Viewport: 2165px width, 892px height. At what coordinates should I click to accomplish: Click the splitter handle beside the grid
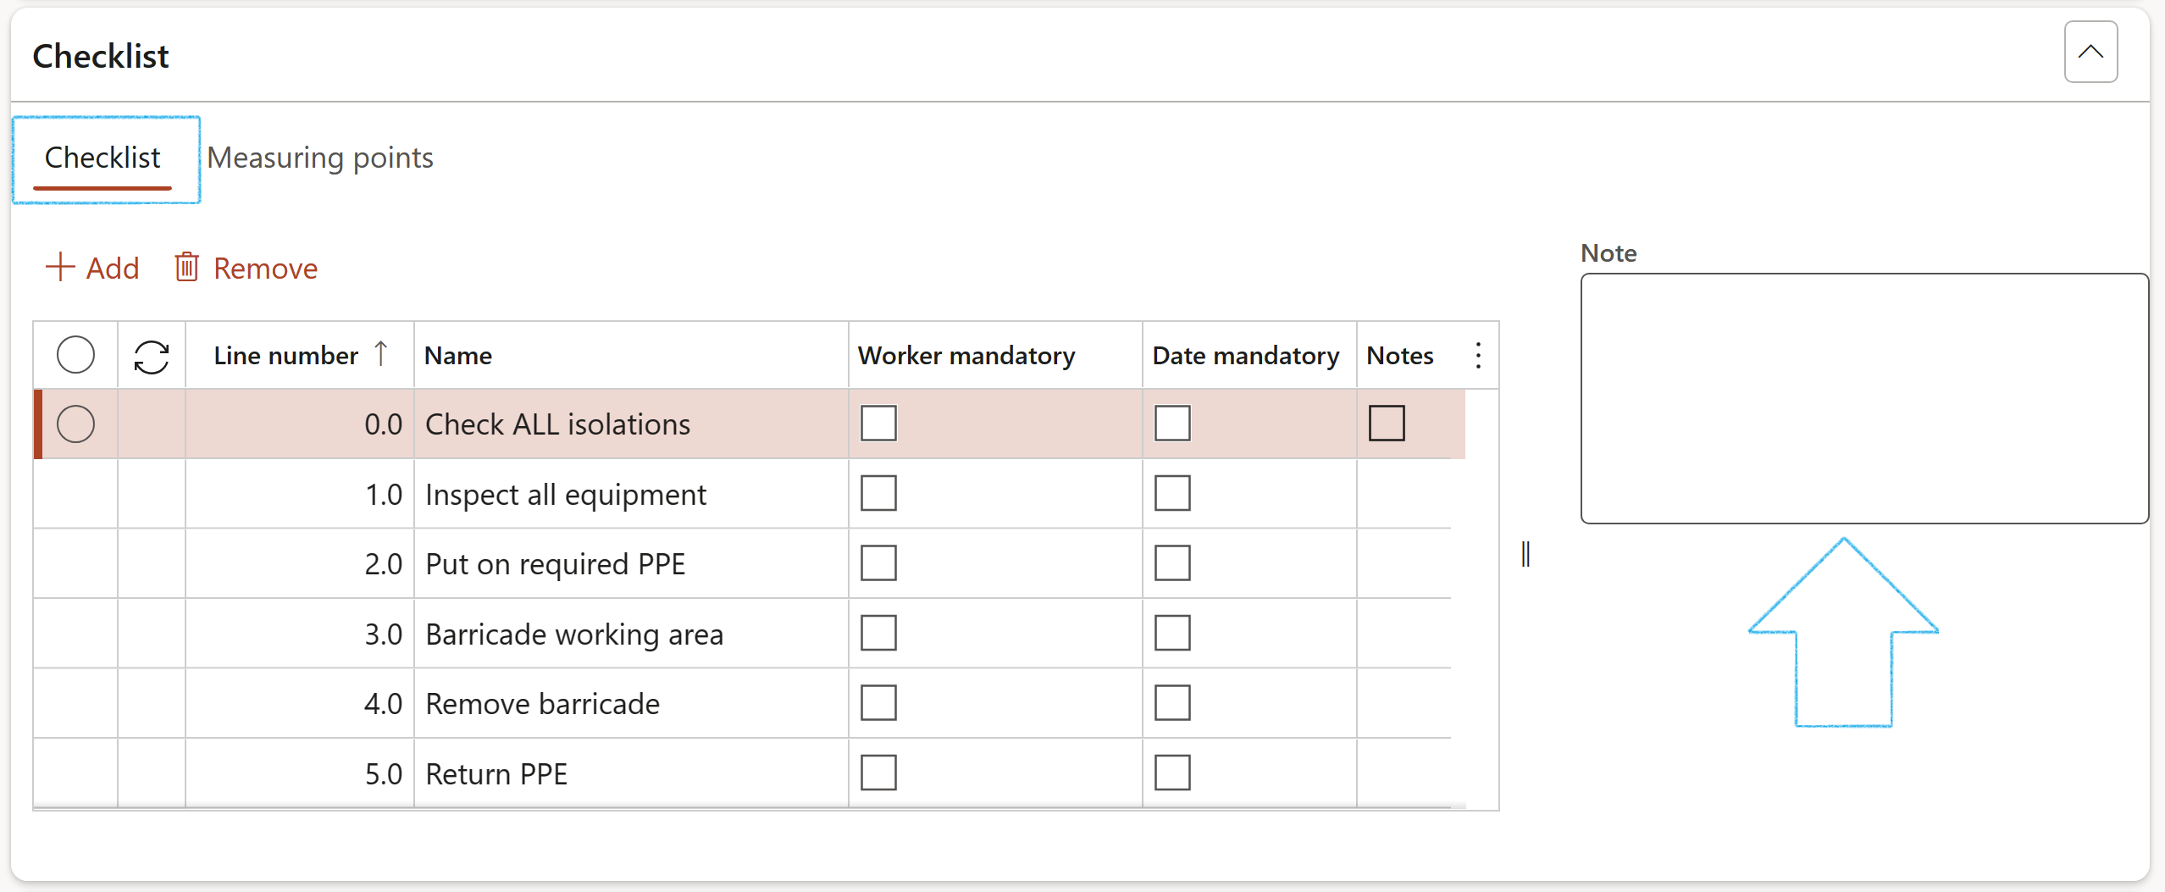(1525, 554)
